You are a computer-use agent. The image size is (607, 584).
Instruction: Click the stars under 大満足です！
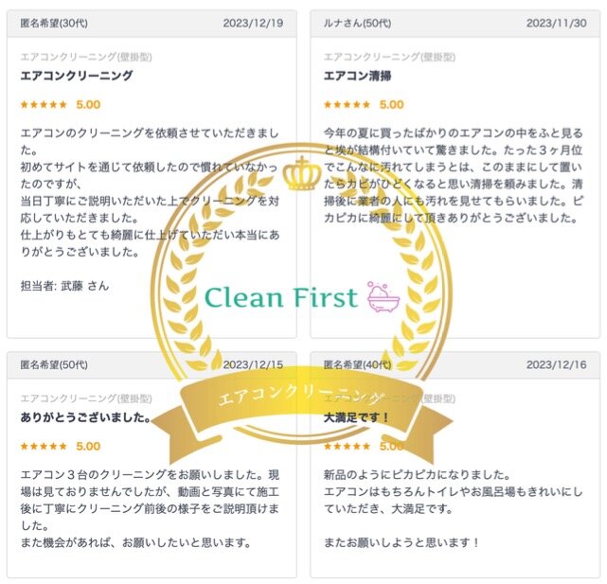coord(347,447)
